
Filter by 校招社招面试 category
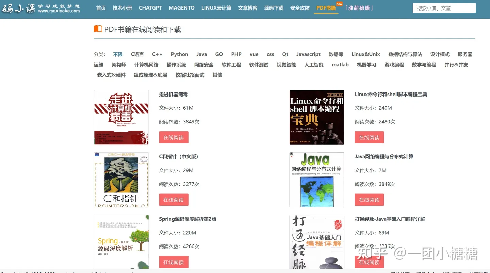click(190, 75)
